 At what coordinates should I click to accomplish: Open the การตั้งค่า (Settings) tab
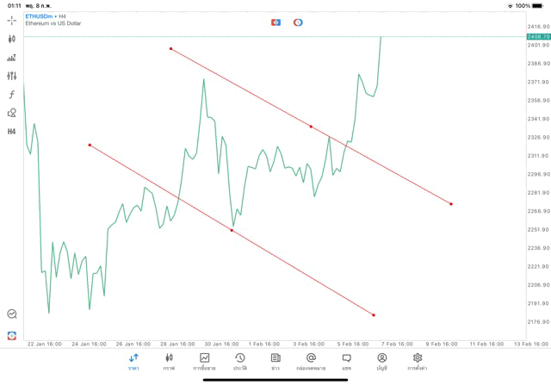[x=418, y=362]
